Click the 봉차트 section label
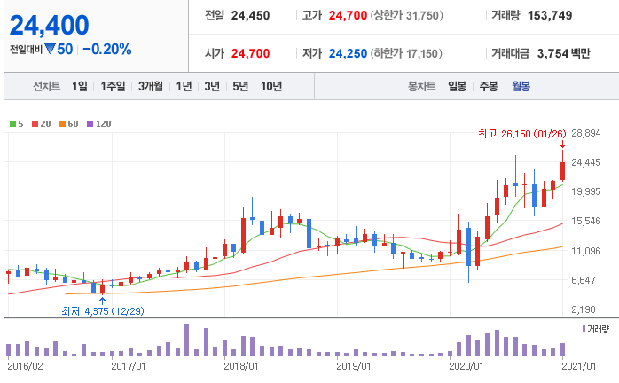This screenshot has width=619, height=383. [x=421, y=86]
